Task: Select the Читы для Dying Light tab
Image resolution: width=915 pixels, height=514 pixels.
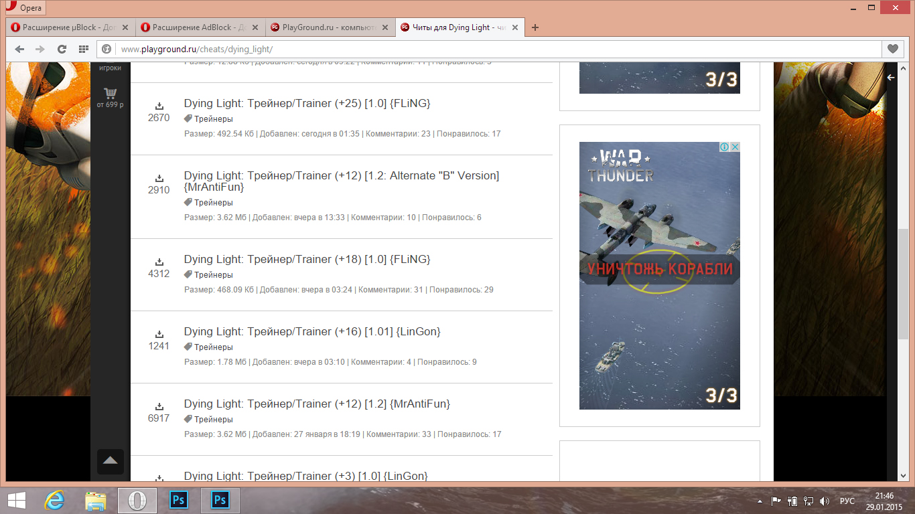Action: tap(460, 27)
